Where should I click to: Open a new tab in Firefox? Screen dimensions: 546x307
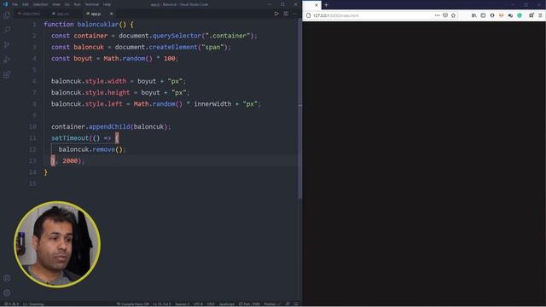[326, 5]
